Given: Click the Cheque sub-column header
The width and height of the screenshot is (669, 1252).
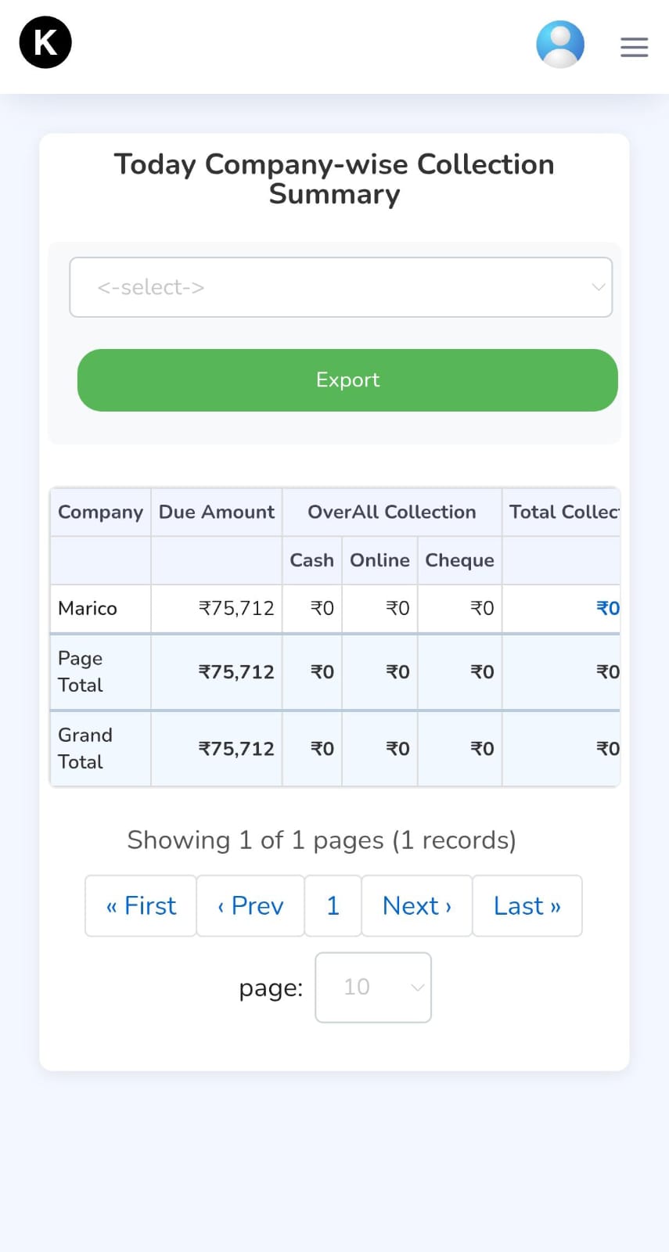Looking at the screenshot, I should click(459, 560).
